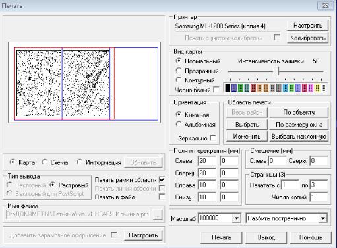Enable Печать в файл checkbox
Screen dimensions: 337x248
pyautogui.click(x=162, y=197)
